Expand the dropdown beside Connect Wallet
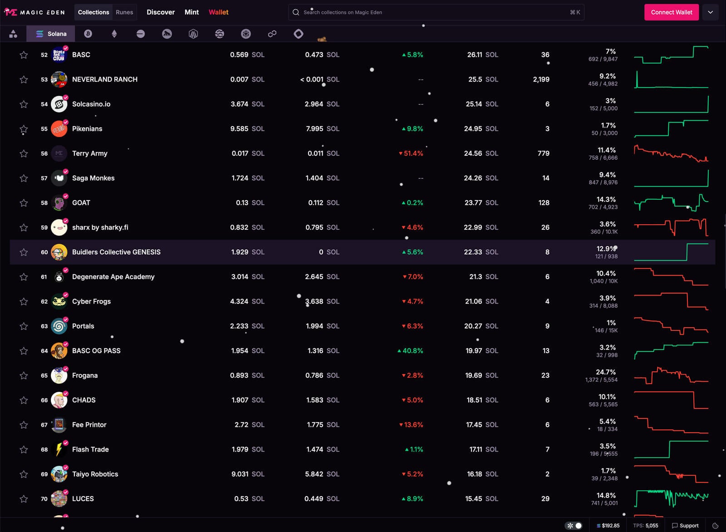 point(711,12)
